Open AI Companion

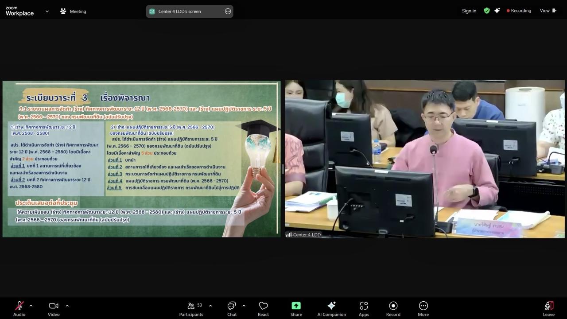[x=331, y=309]
